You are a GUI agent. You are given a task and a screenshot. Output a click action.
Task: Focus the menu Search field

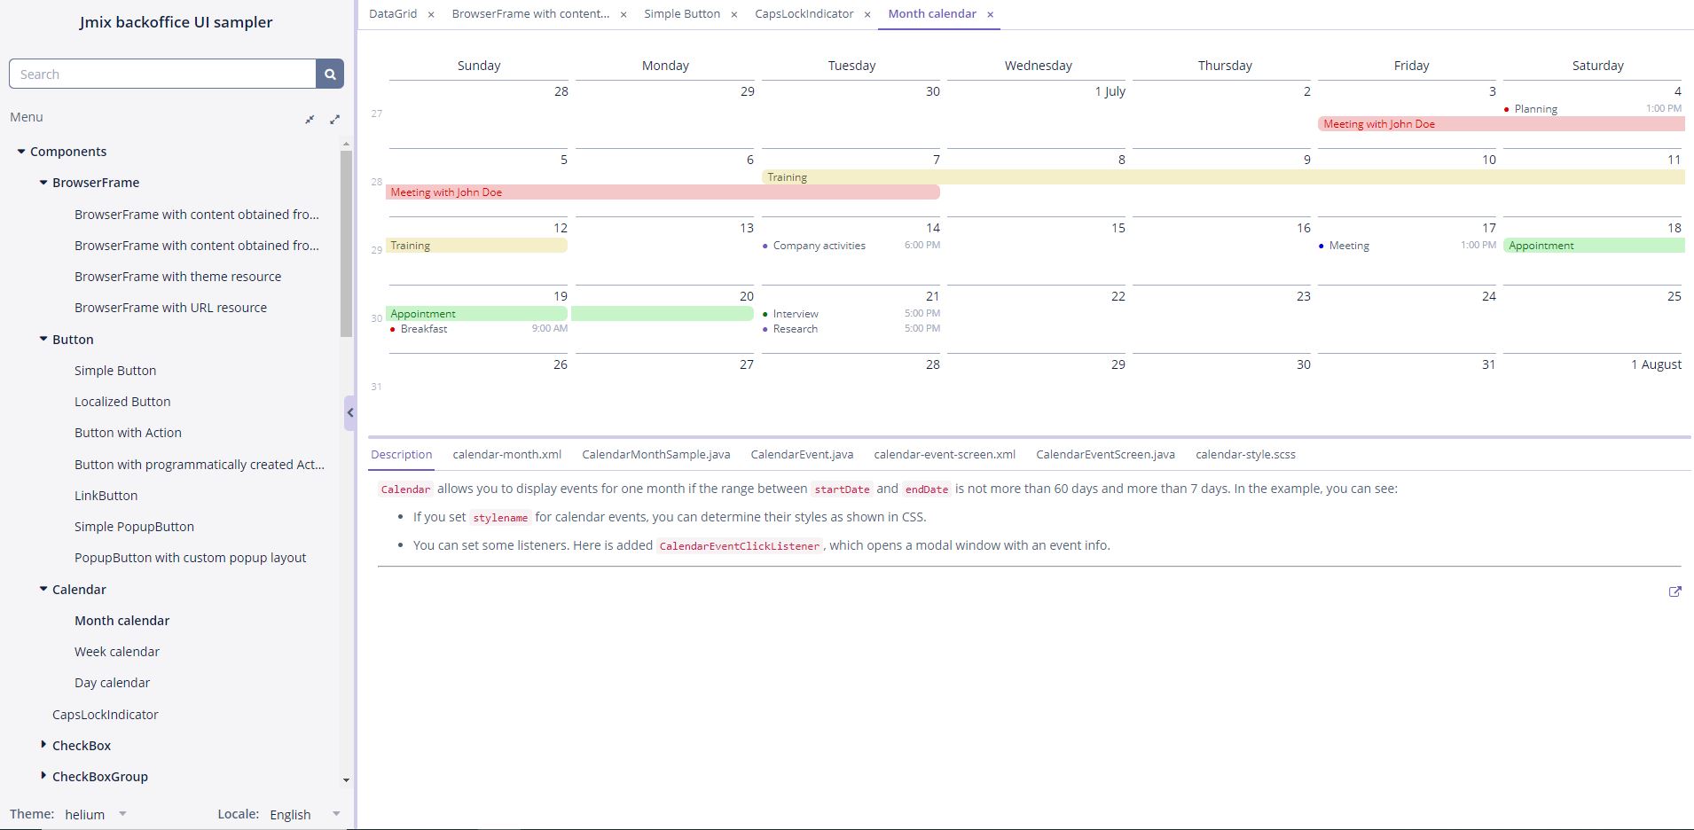[162, 74]
